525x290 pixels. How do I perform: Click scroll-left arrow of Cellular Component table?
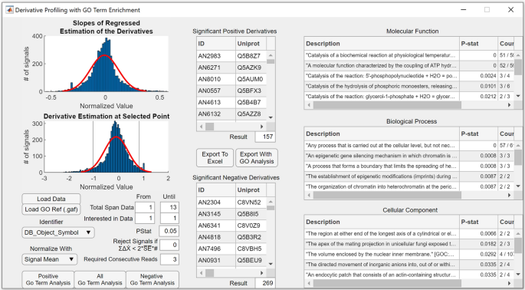point(309,283)
